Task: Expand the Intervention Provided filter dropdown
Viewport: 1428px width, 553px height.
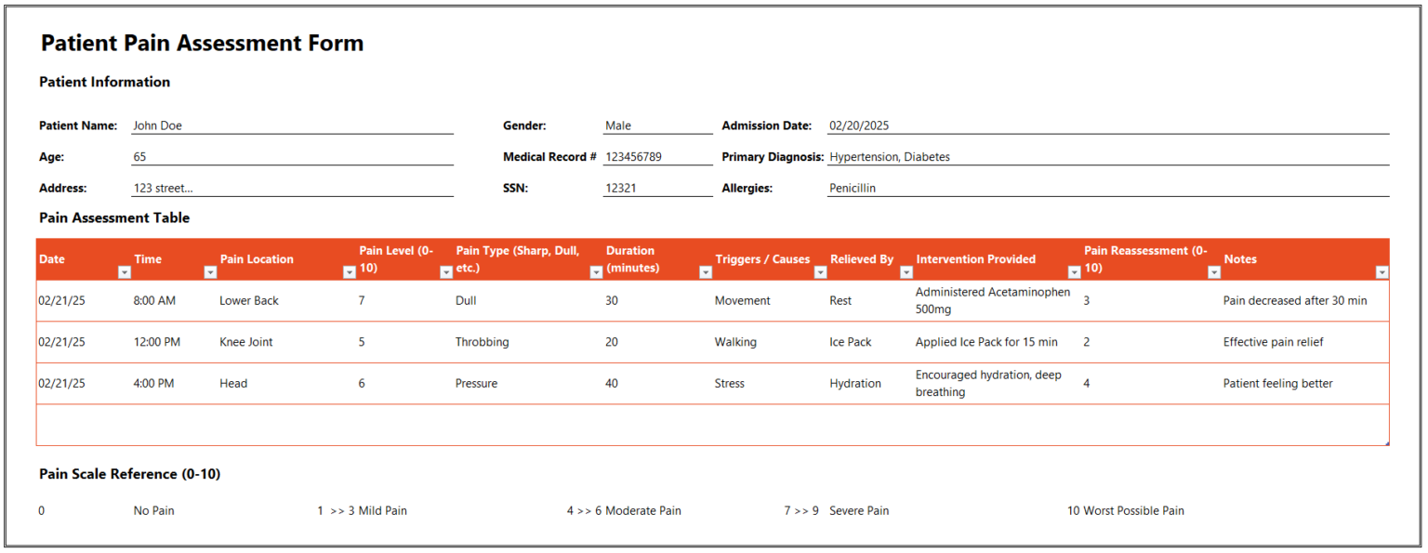Action: point(1073,272)
